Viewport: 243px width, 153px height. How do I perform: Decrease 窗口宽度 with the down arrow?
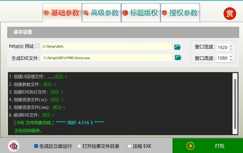[231, 49]
